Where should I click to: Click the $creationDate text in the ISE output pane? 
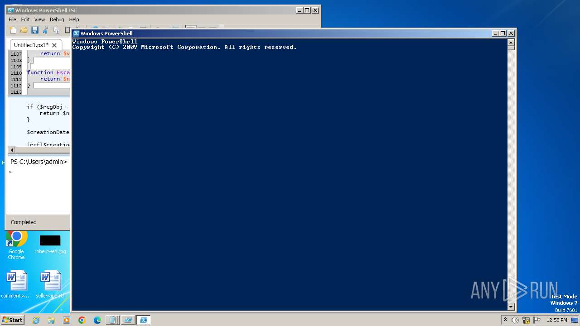48,132
